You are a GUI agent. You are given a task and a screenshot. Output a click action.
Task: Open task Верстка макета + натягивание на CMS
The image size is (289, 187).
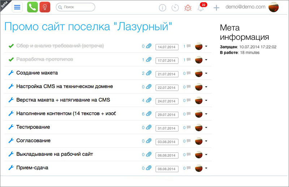[x=63, y=100]
